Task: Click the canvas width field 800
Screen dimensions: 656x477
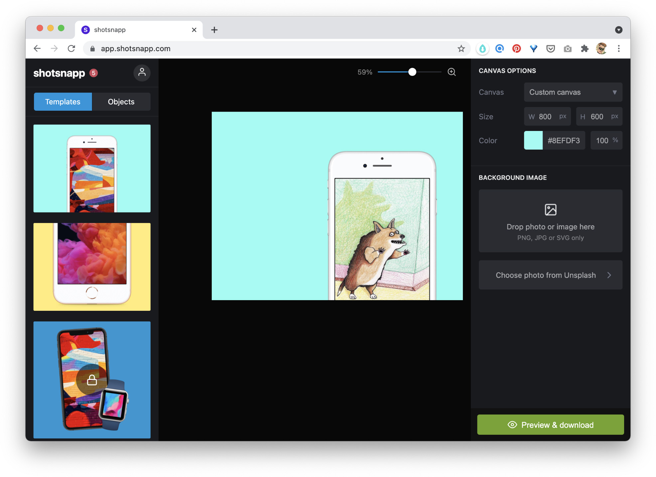Action: pyautogui.click(x=547, y=116)
